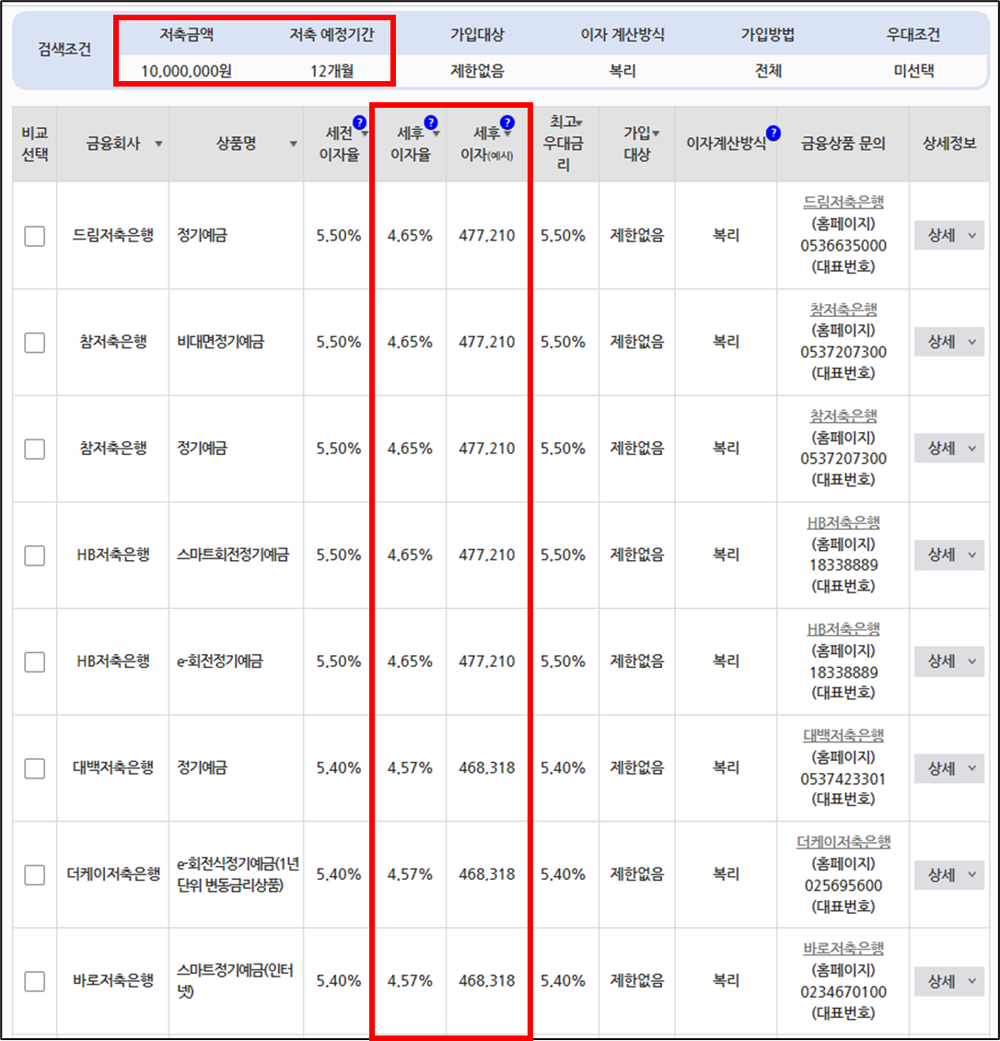The width and height of the screenshot is (1000, 1041).
Task: Click company name 드림저축은행 in first row
Action: point(113,235)
